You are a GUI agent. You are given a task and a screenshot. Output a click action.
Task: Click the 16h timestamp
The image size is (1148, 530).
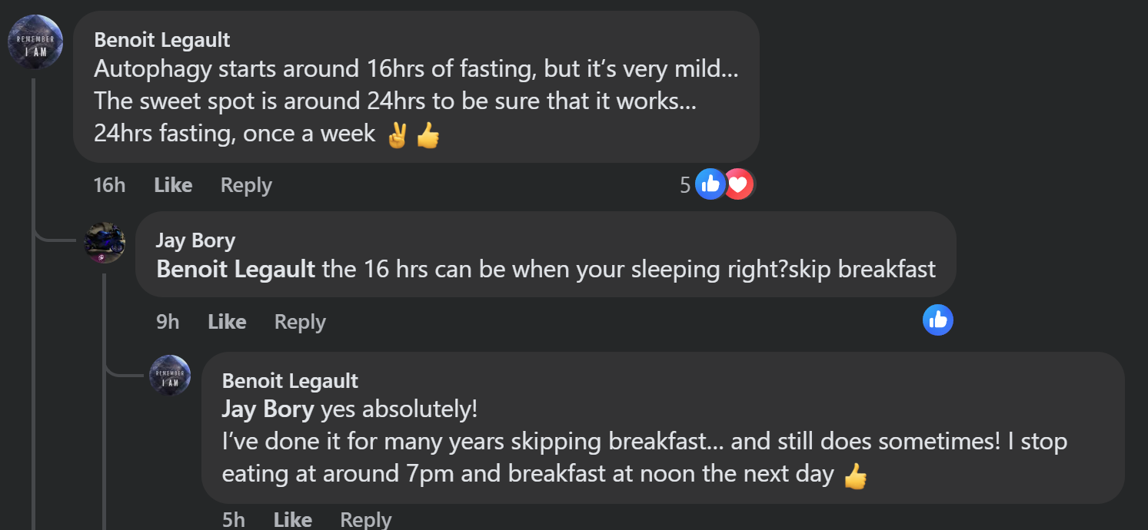pyautogui.click(x=109, y=185)
